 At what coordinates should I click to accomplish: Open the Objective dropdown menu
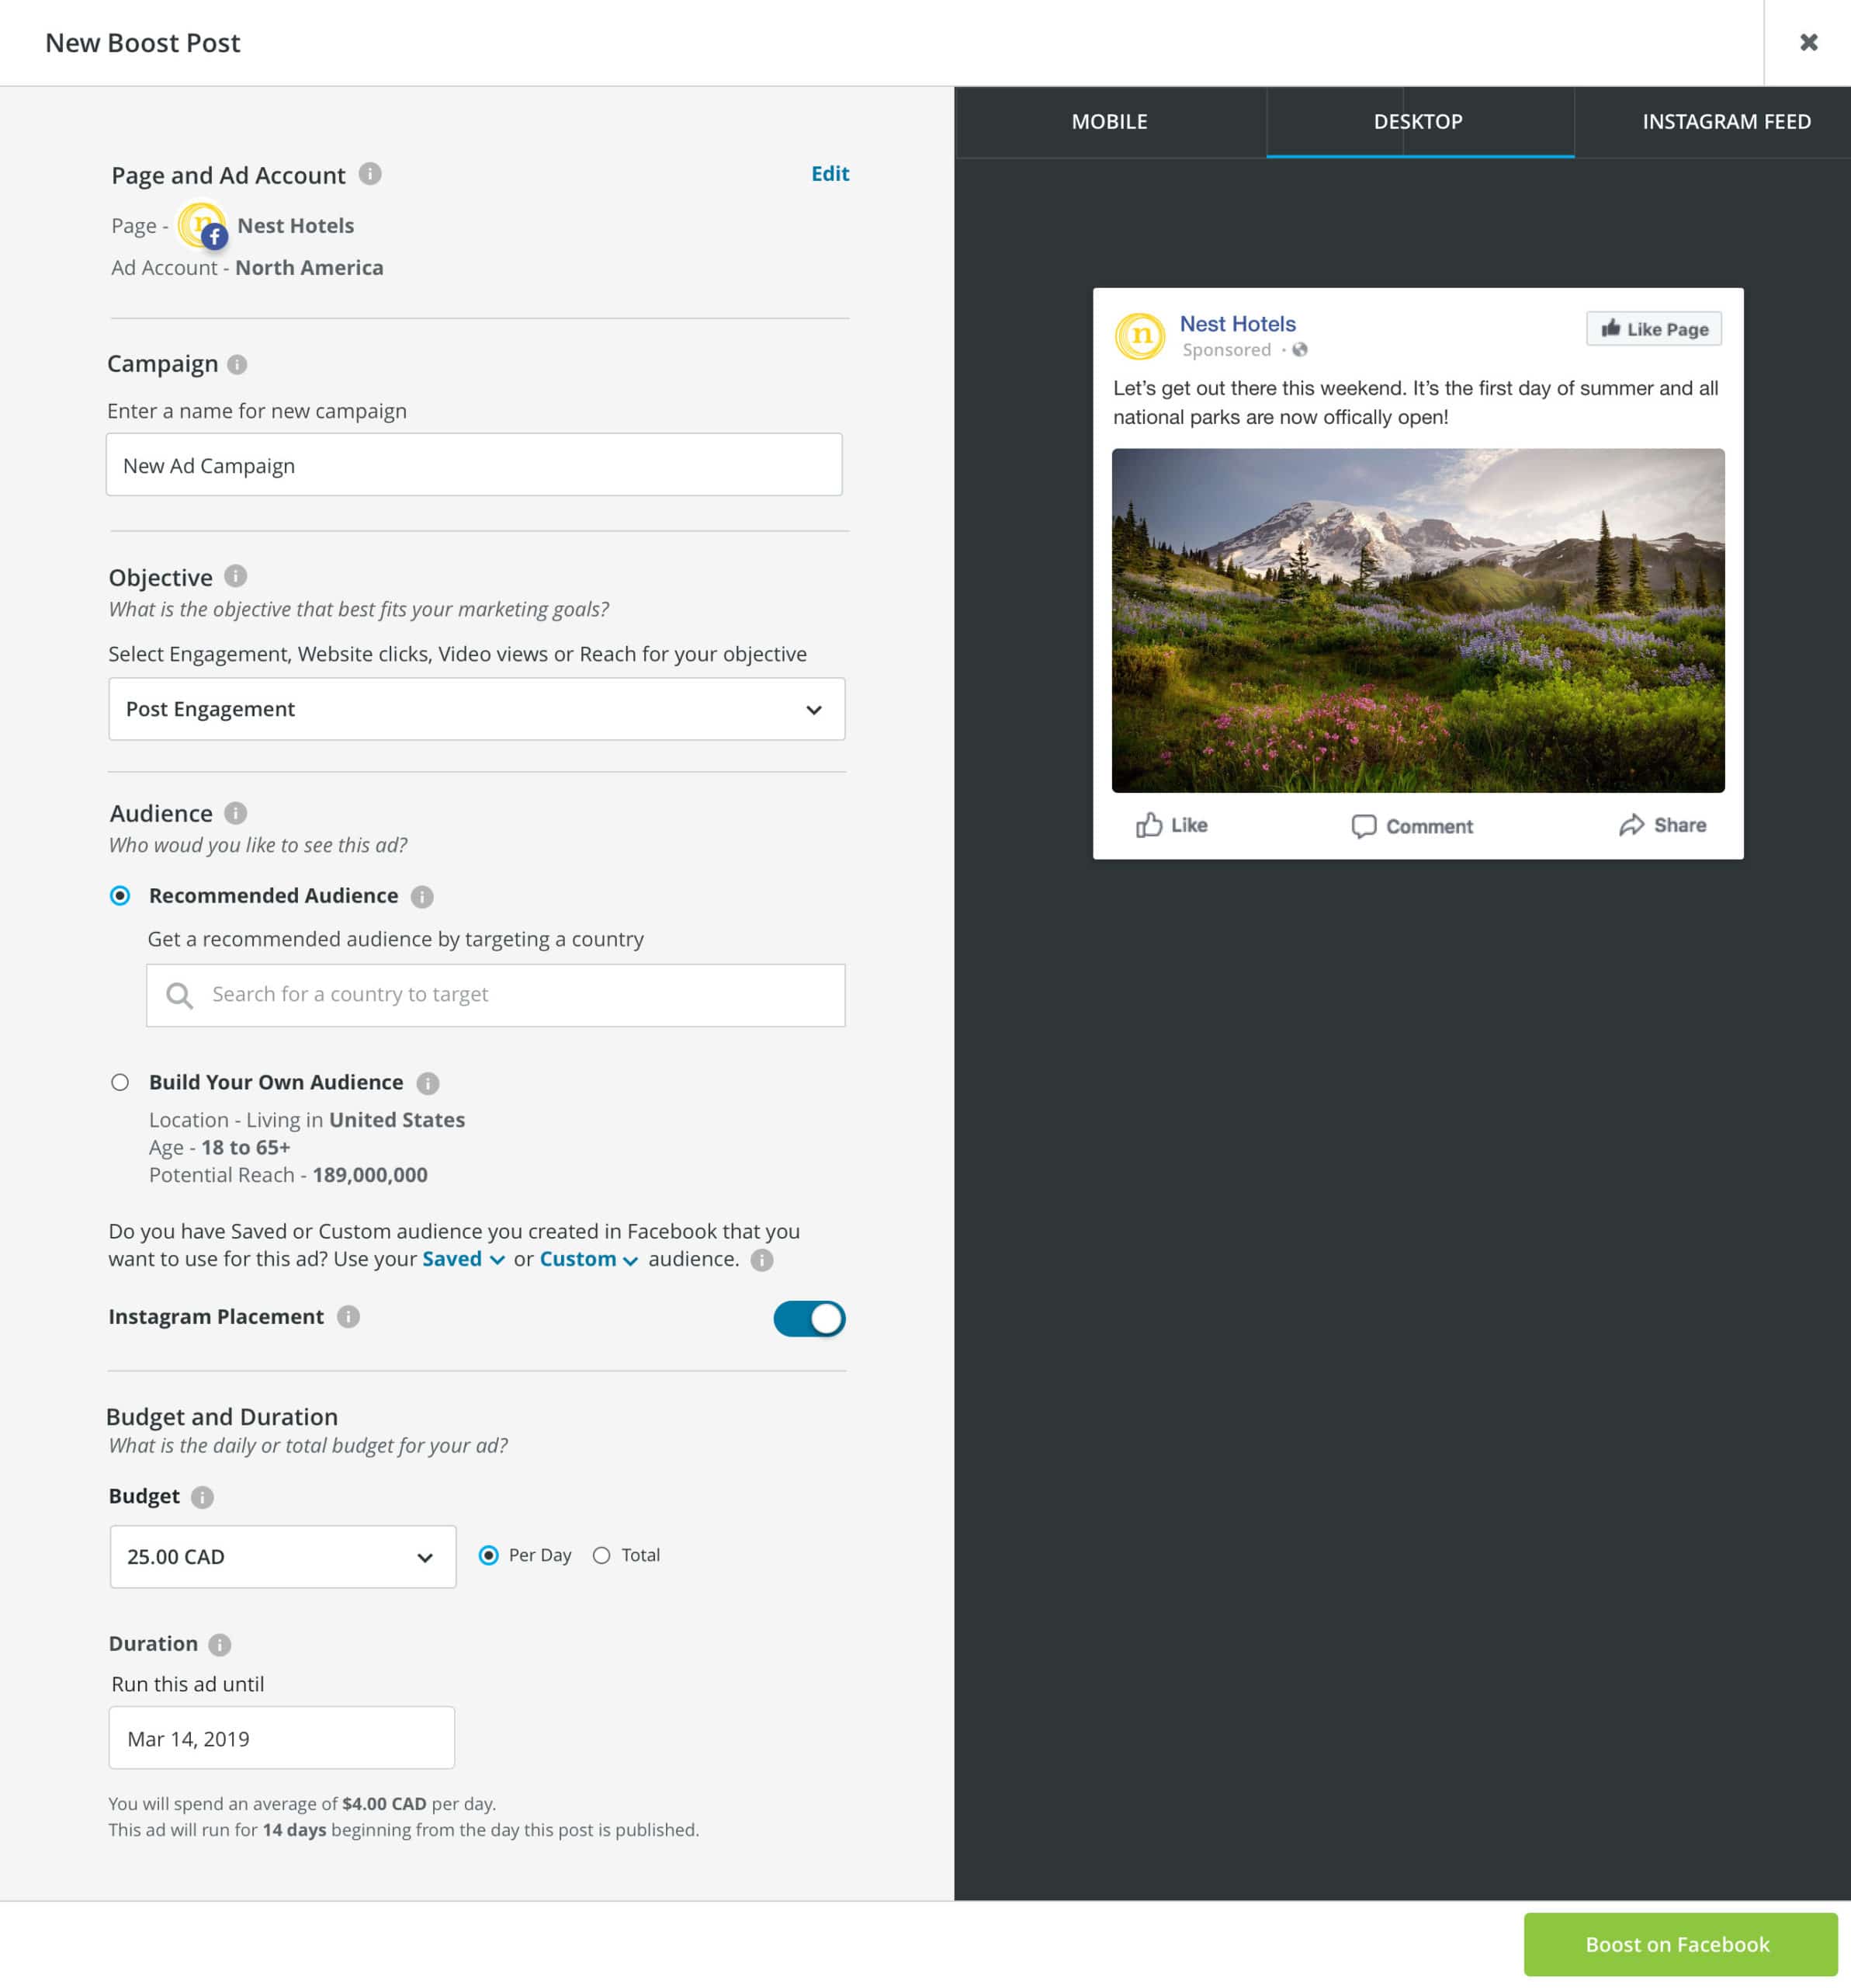coord(475,708)
